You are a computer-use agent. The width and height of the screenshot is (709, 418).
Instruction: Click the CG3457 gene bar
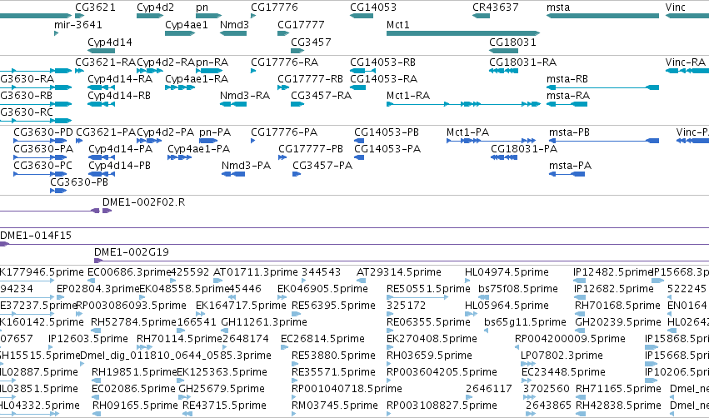pos(297,51)
